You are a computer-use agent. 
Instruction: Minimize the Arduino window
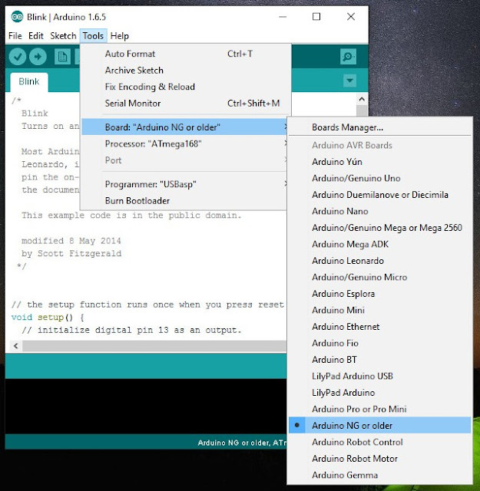283,17
